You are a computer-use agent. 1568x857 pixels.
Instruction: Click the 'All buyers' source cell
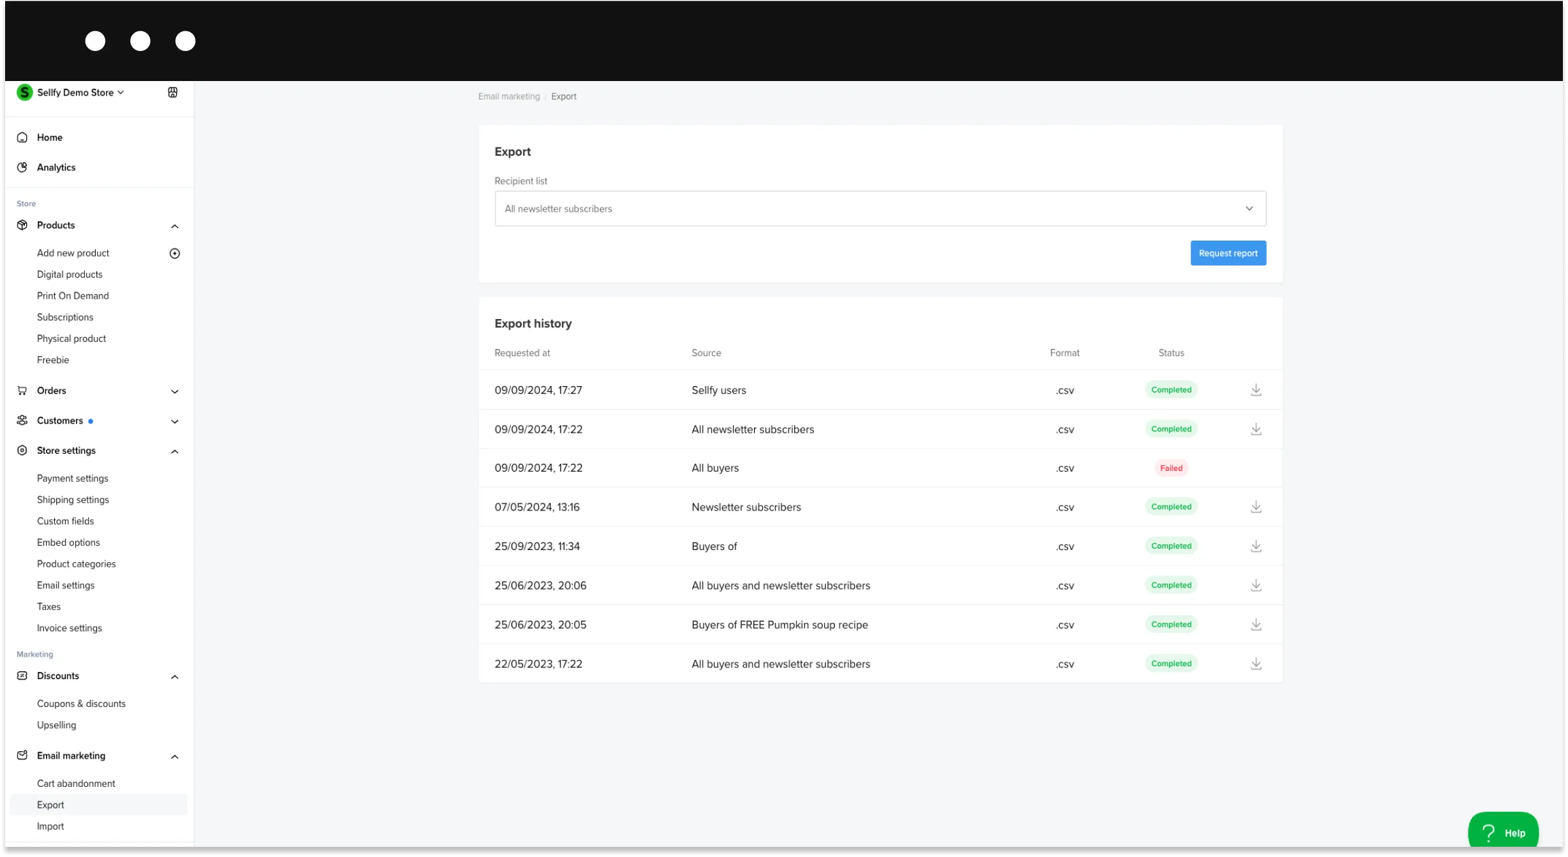coord(715,468)
